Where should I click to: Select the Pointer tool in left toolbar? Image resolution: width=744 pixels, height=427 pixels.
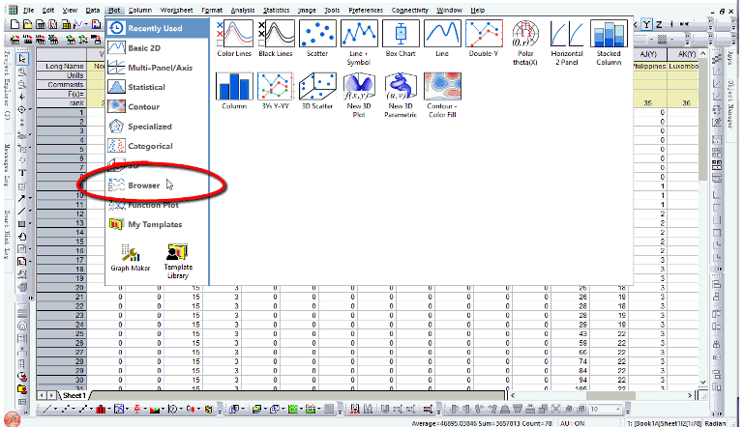click(22, 59)
